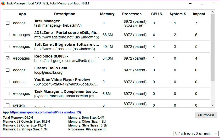This screenshot has width=220, height=138.
Task: Click the '68,6M' memory cell
Action: pyautogui.click(x=108, y=35)
